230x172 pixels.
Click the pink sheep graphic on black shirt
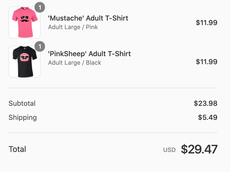(24, 58)
